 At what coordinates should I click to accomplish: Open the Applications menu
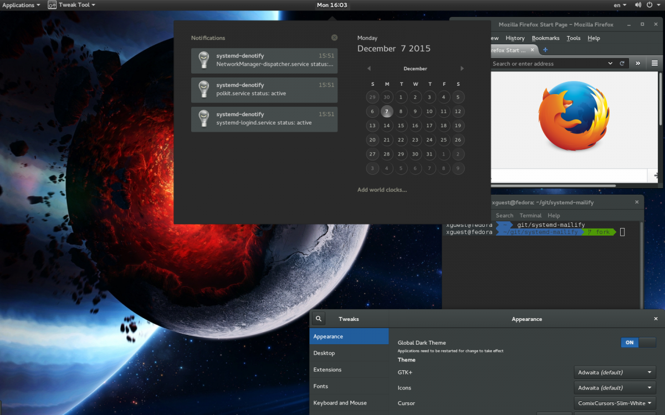click(21, 5)
